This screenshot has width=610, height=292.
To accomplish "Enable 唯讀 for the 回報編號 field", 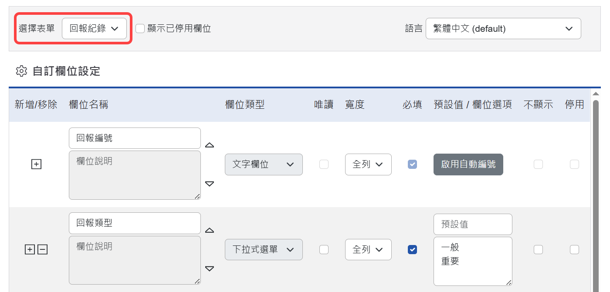I will tap(324, 164).
